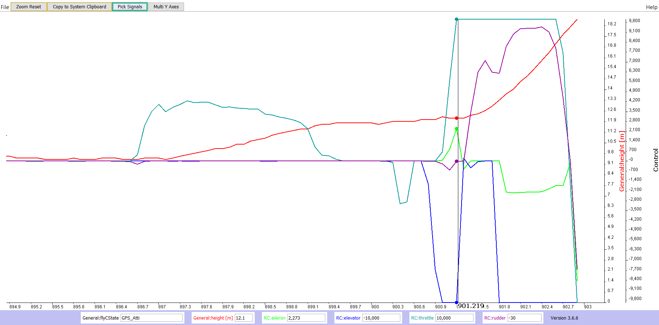Select the RC:rudder value field
Image resolution: width=659 pixels, height=325 pixels.
coord(524,318)
